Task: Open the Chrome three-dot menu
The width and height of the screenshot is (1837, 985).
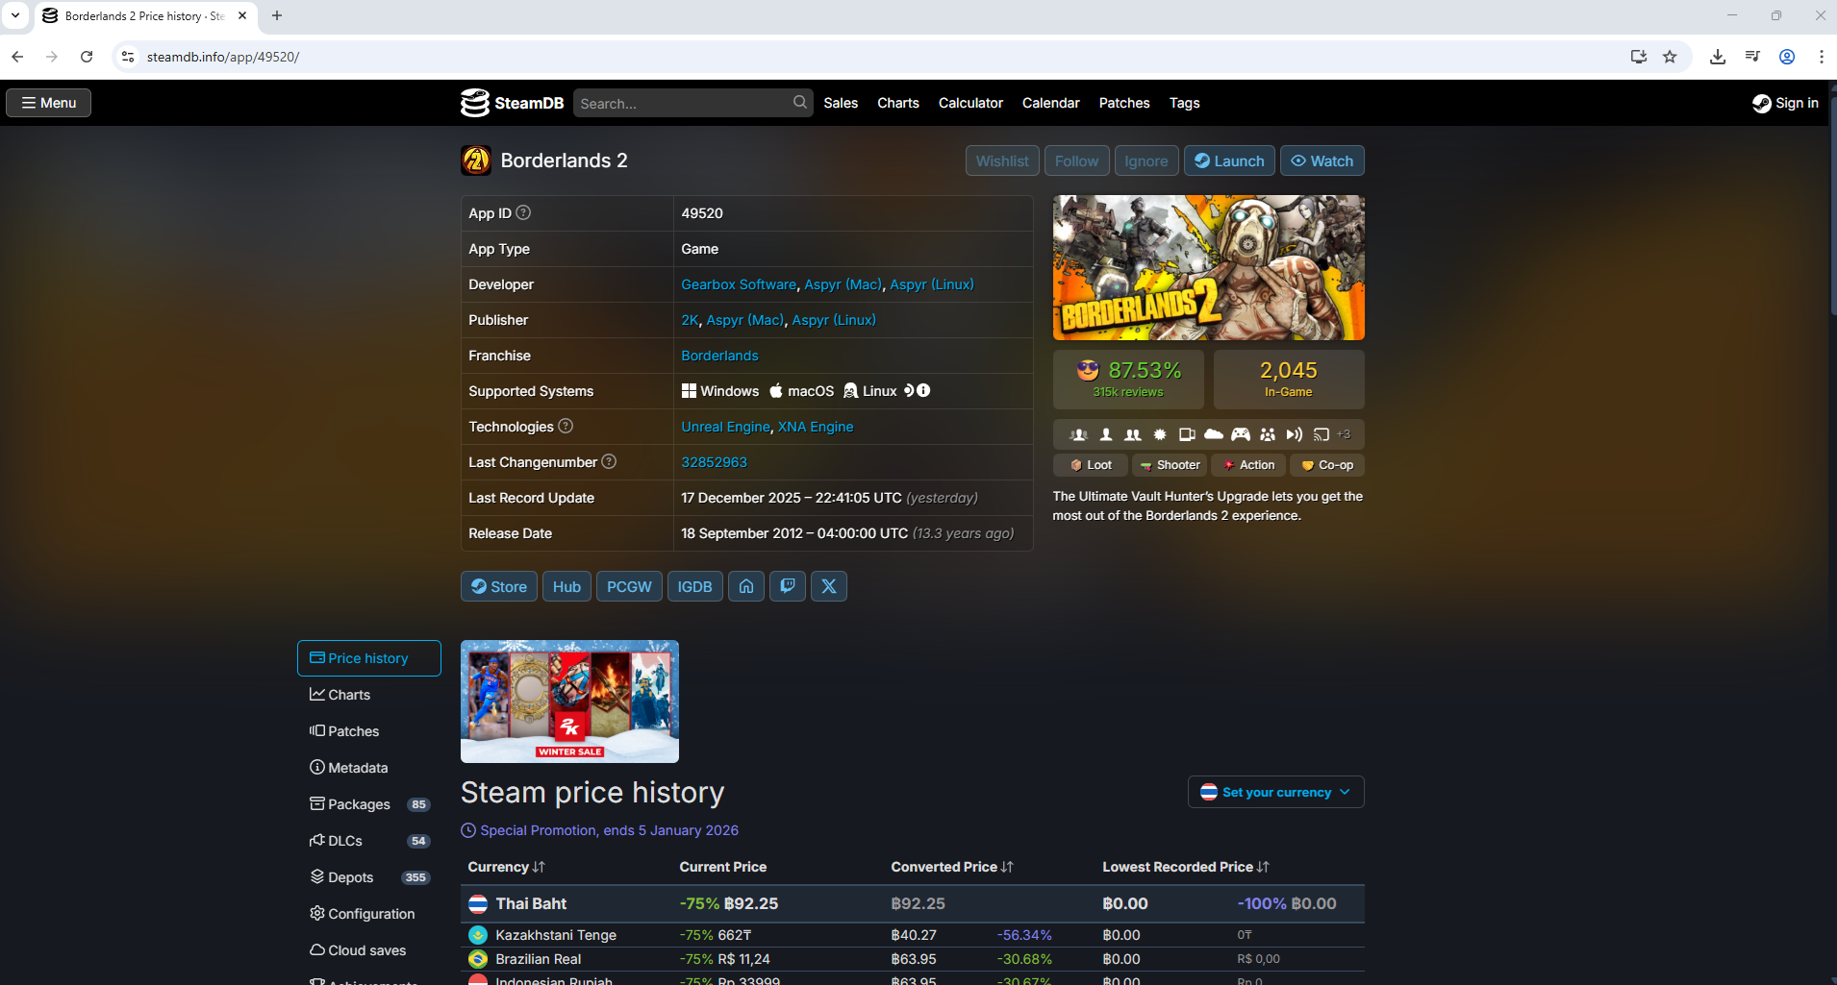Action: tap(1822, 57)
